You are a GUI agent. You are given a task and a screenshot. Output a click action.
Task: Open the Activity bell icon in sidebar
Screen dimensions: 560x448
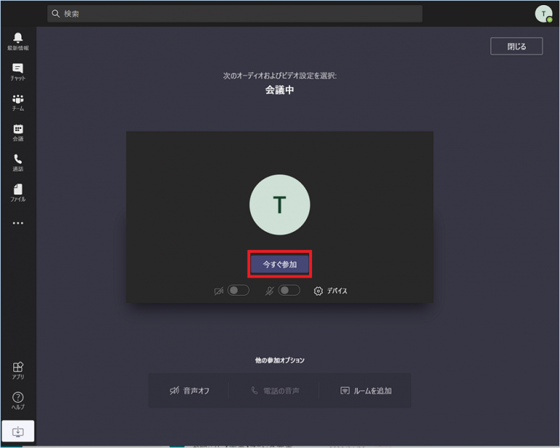pos(17,41)
